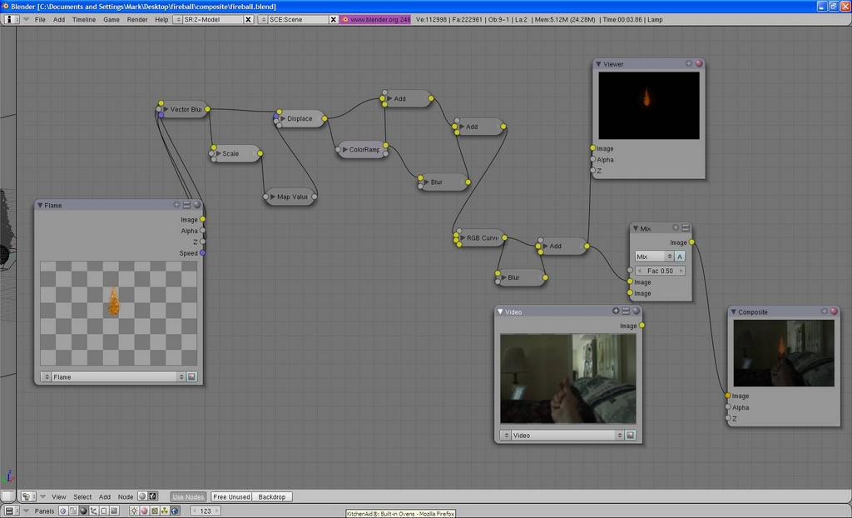Open the node editor window type selector
The height and width of the screenshot is (518, 852).
pyautogui.click(x=28, y=497)
